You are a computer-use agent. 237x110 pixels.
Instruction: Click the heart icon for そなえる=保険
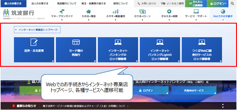[x=169, y=11]
